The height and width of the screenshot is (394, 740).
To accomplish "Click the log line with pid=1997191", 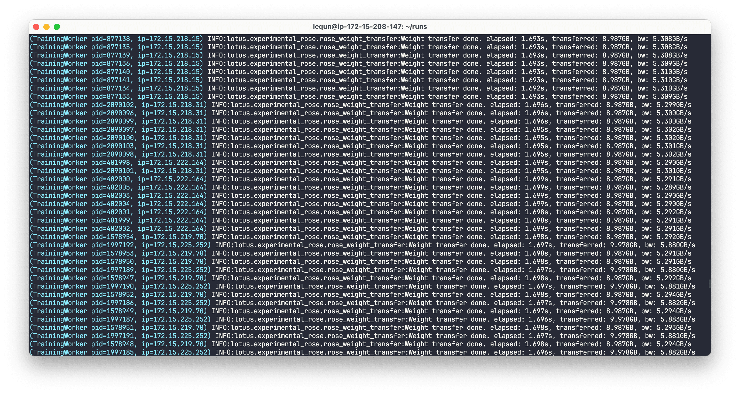I will click(x=363, y=336).
